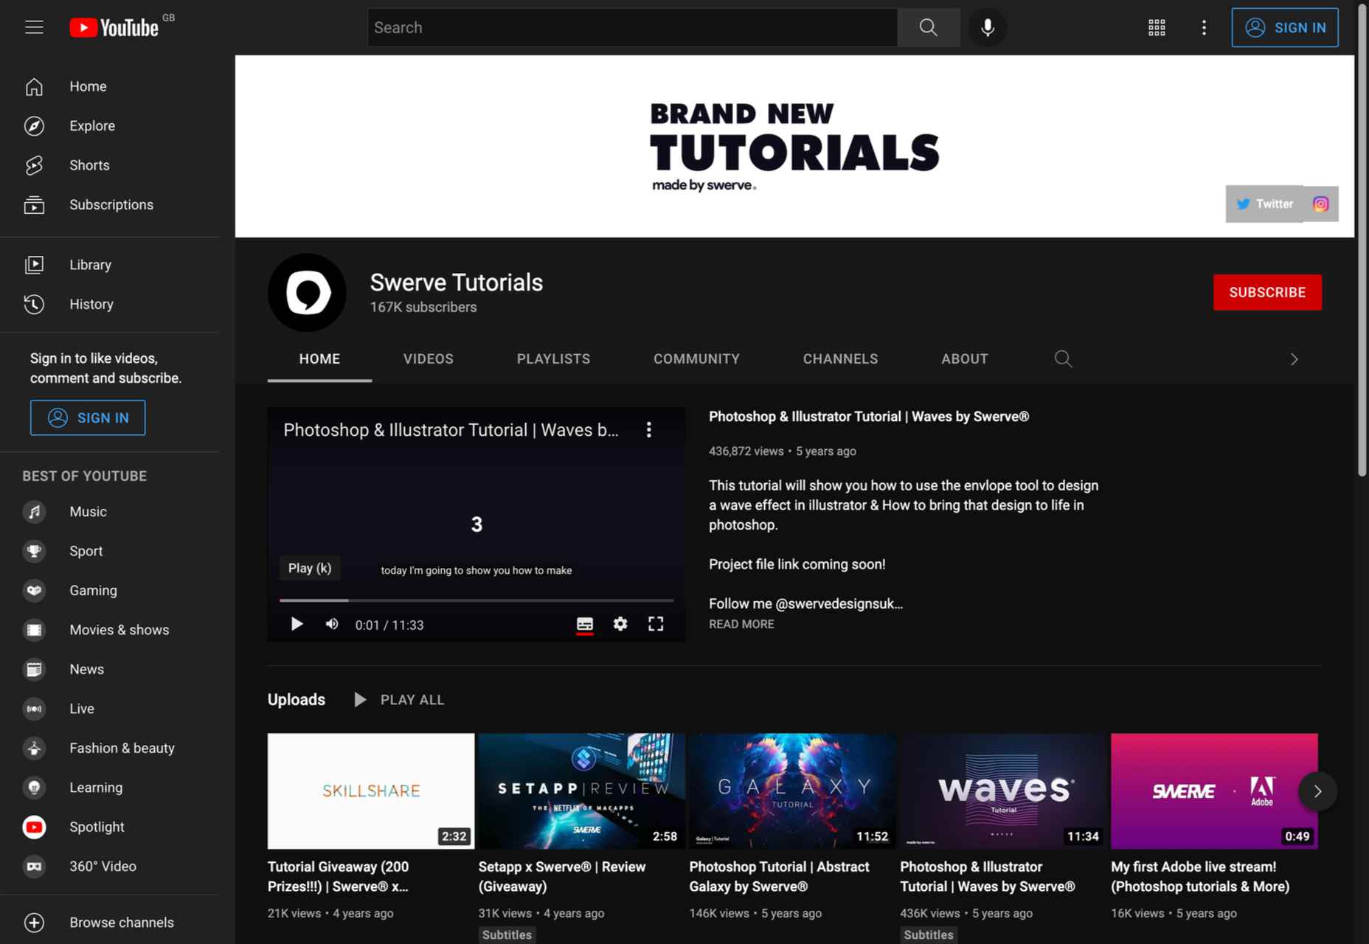Open Gaming category
The height and width of the screenshot is (944, 1369).
click(110, 591)
